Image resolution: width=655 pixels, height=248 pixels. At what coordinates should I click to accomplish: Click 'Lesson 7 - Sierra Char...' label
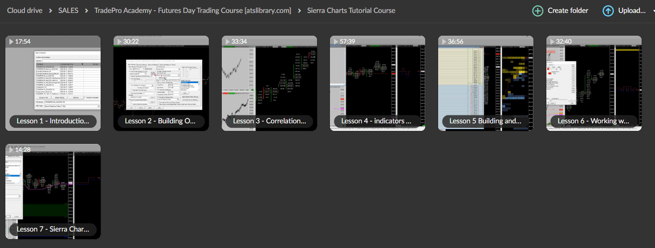click(53, 229)
